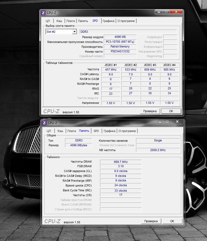
Task: Click the CPU-Z logo icon in the SPD window title bar
Action: (x=43, y=13)
